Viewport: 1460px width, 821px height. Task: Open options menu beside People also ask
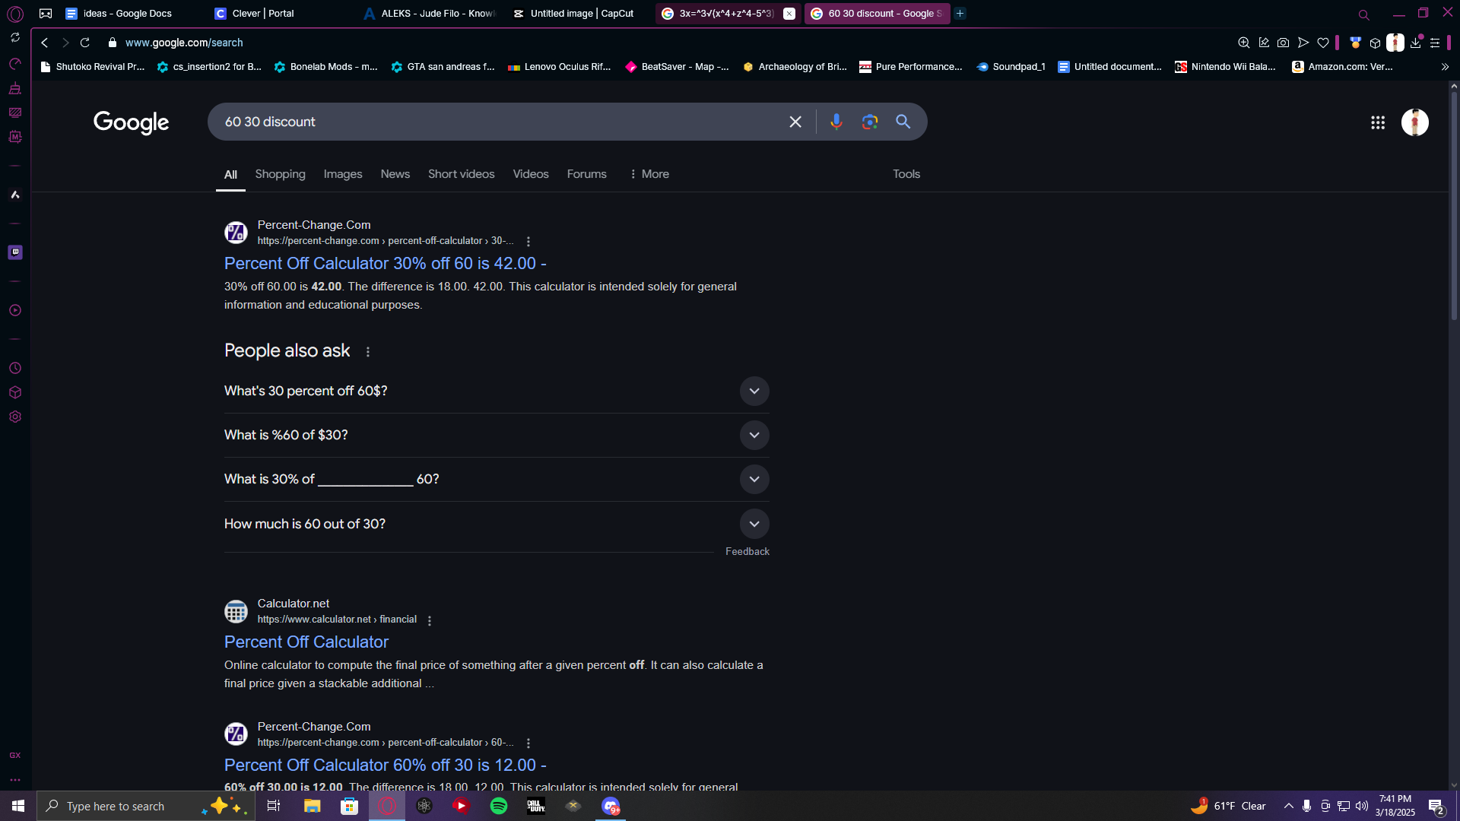click(x=368, y=352)
